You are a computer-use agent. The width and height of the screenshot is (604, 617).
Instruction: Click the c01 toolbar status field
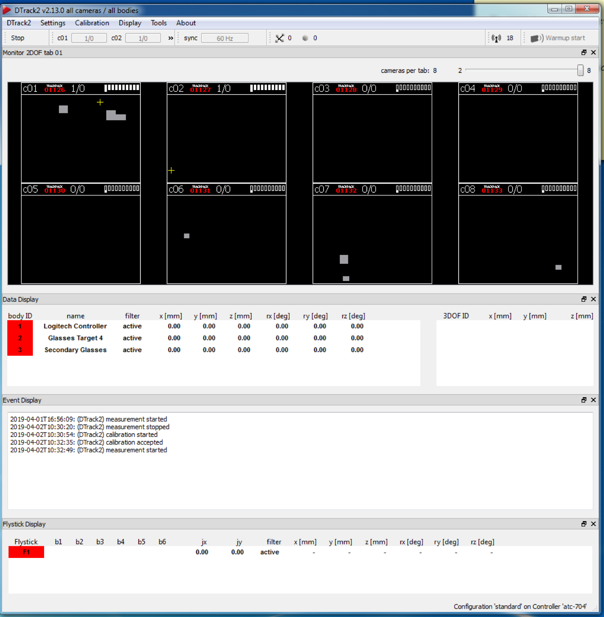pyautogui.click(x=89, y=38)
